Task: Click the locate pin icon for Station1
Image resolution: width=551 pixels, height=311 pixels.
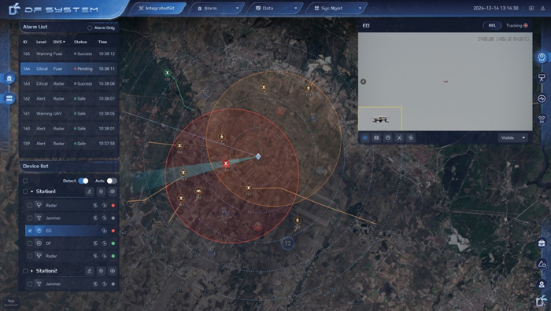Action: [x=101, y=192]
